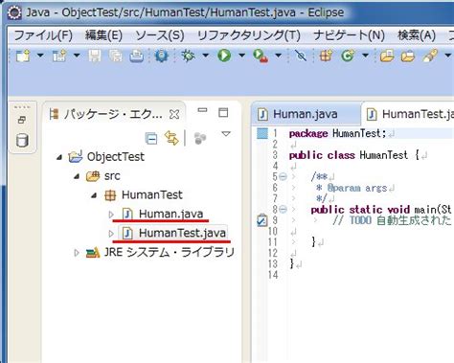Open the Debug configurations dropdown arrow

click(206, 56)
